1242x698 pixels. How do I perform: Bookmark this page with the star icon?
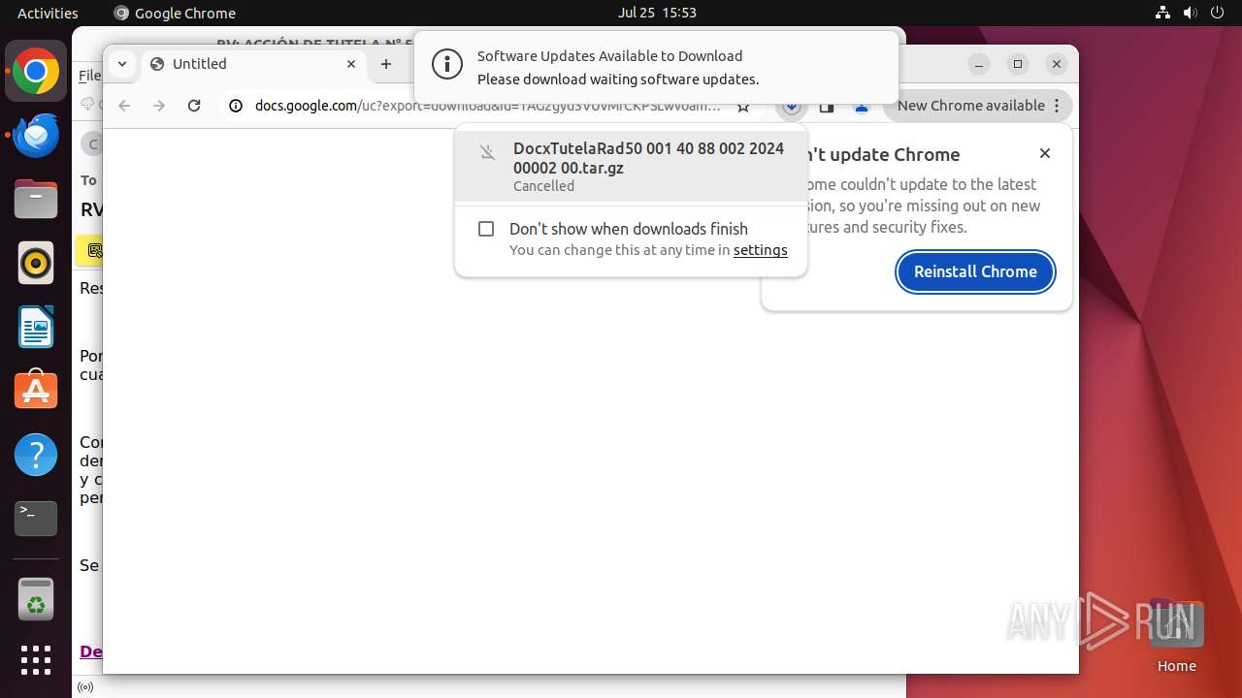[743, 106]
